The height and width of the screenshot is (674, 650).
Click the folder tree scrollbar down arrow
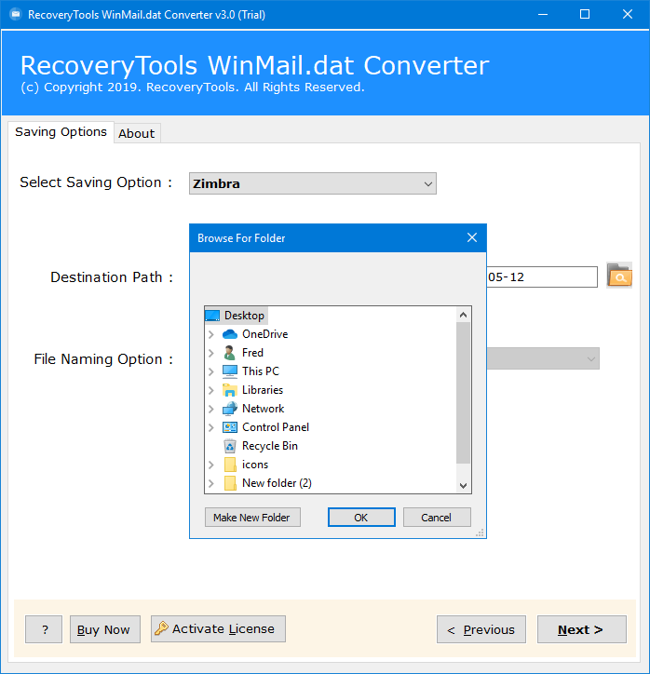pyautogui.click(x=463, y=486)
